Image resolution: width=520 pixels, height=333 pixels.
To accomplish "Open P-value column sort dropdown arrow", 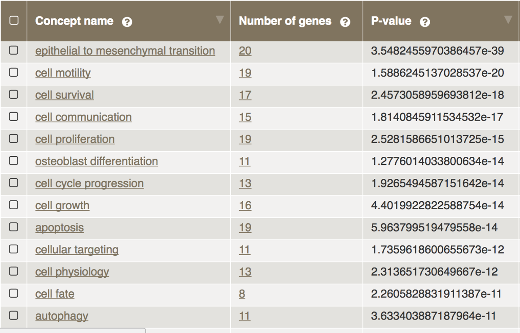I will click(508, 20).
